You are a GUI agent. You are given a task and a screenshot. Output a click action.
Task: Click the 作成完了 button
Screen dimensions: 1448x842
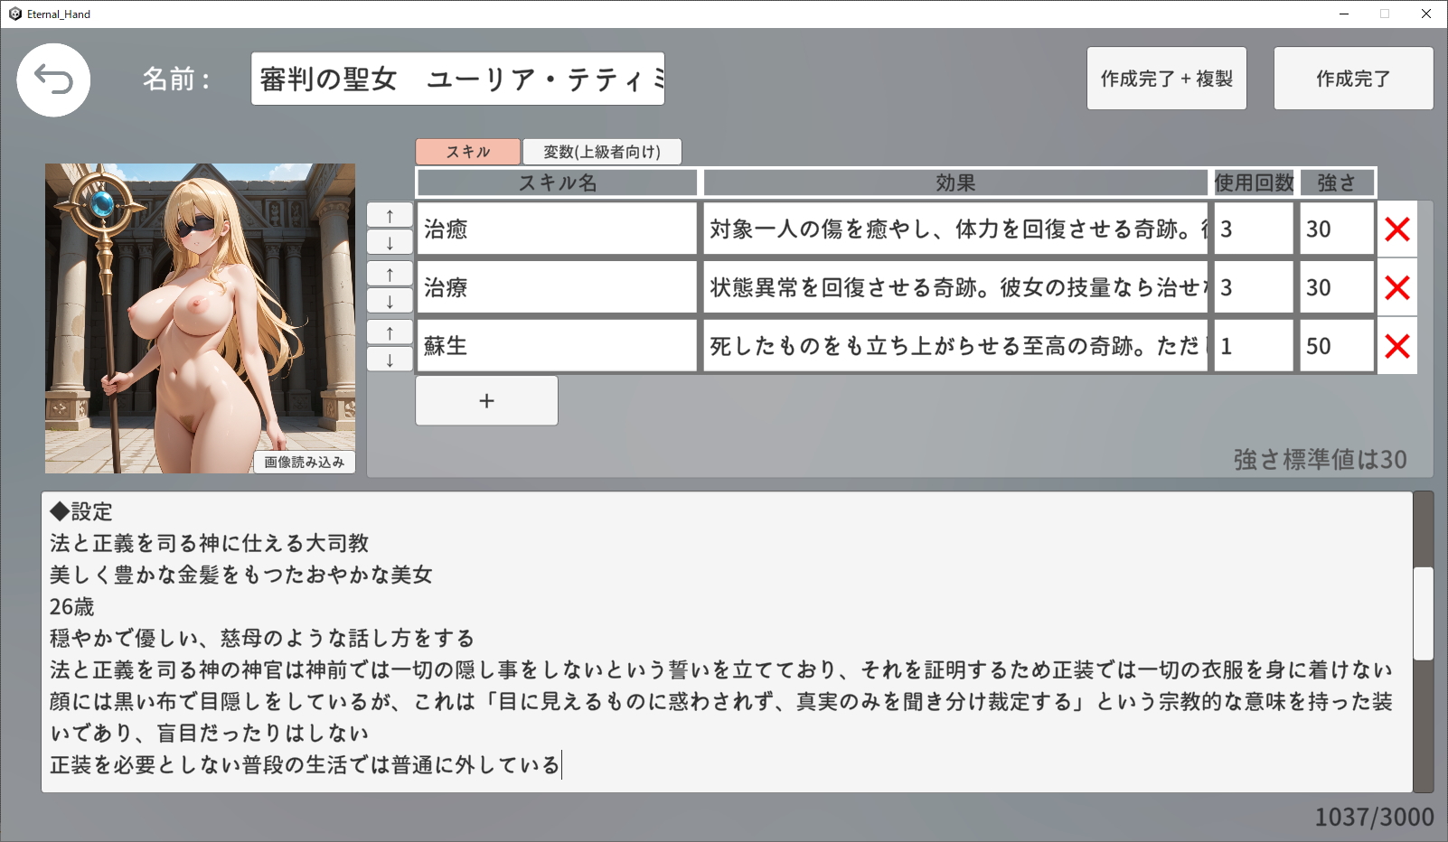pos(1352,79)
